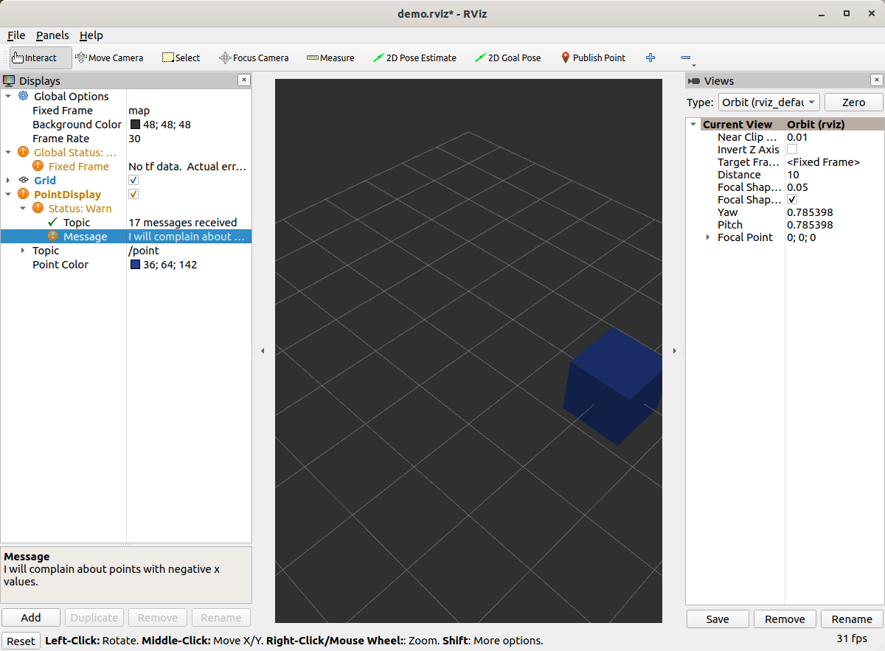Viewport: 885px width, 651px height.
Task: Click the Publish Point tool
Action: tap(593, 58)
